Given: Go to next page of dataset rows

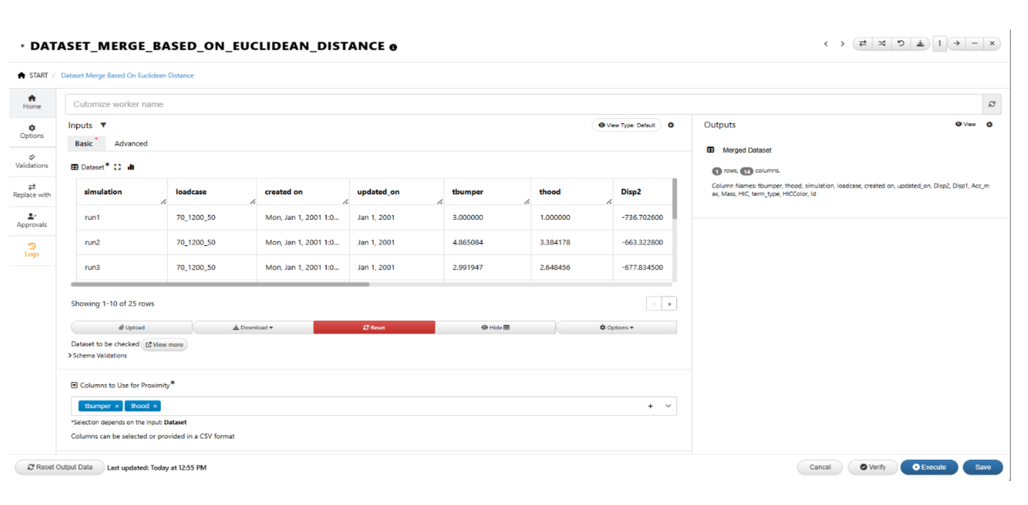Looking at the screenshot, I should pos(669,304).
